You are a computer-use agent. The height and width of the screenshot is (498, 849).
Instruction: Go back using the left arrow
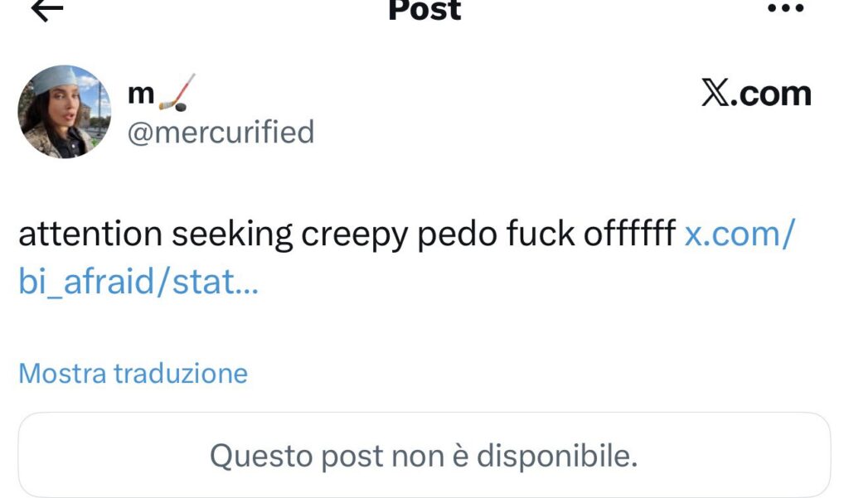[x=47, y=9]
